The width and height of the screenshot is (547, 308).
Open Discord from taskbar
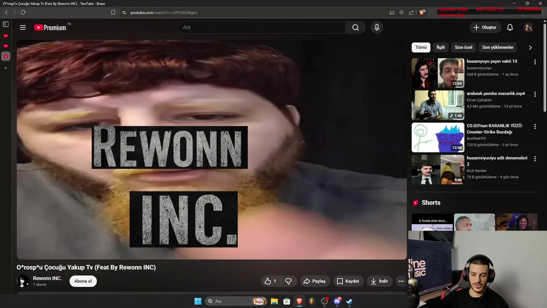[x=337, y=301]
